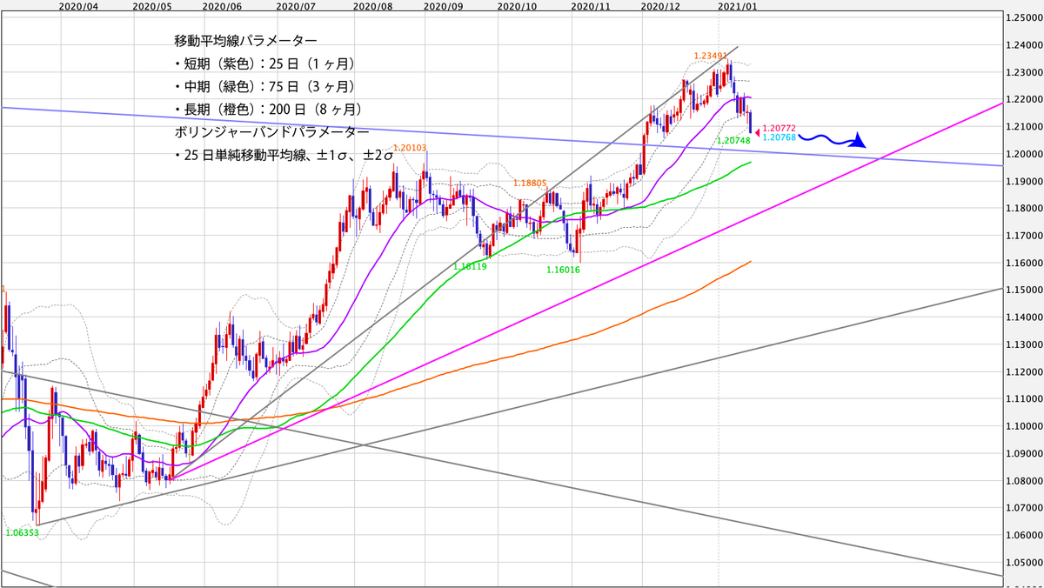Click the 2020/08 date label
The width and height of the screenshot is (1044, 588).
pyautogui.click(x=373, y=5)
